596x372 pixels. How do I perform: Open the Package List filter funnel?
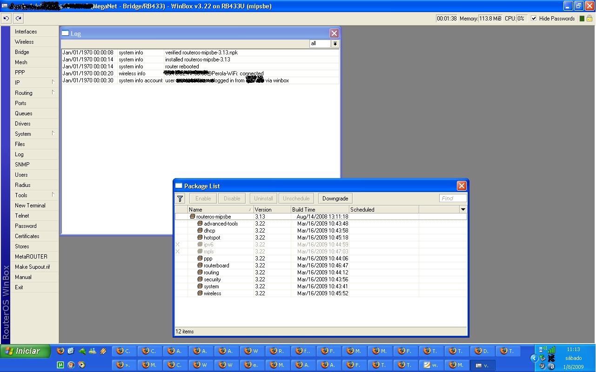click(180, 199)
